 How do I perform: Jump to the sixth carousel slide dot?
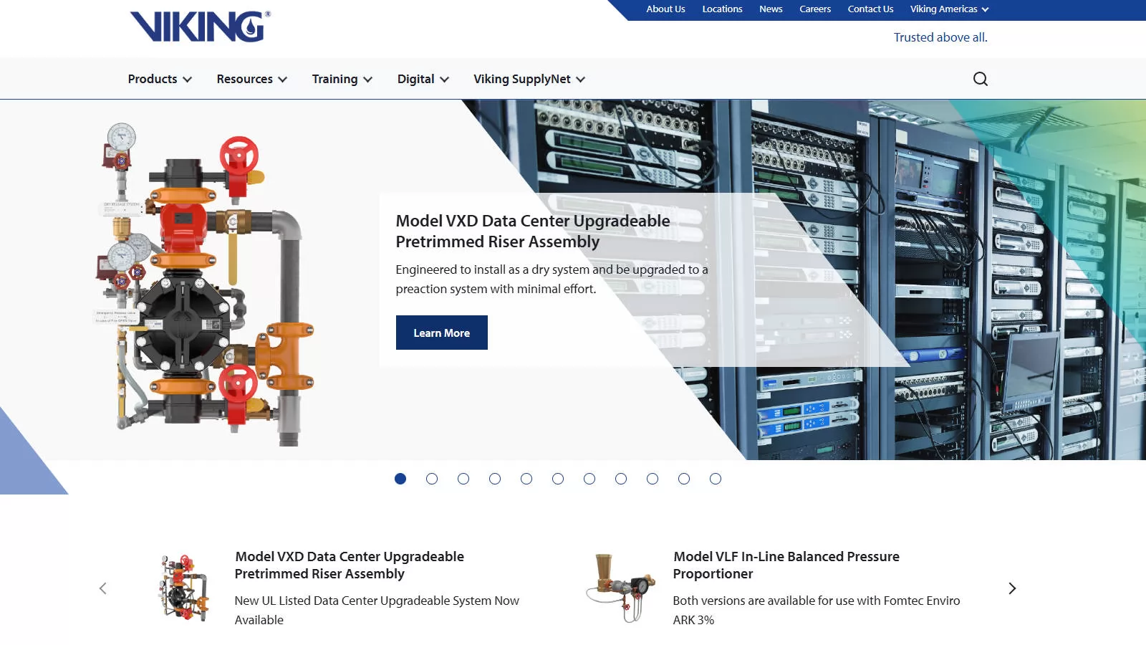(558, 479)
